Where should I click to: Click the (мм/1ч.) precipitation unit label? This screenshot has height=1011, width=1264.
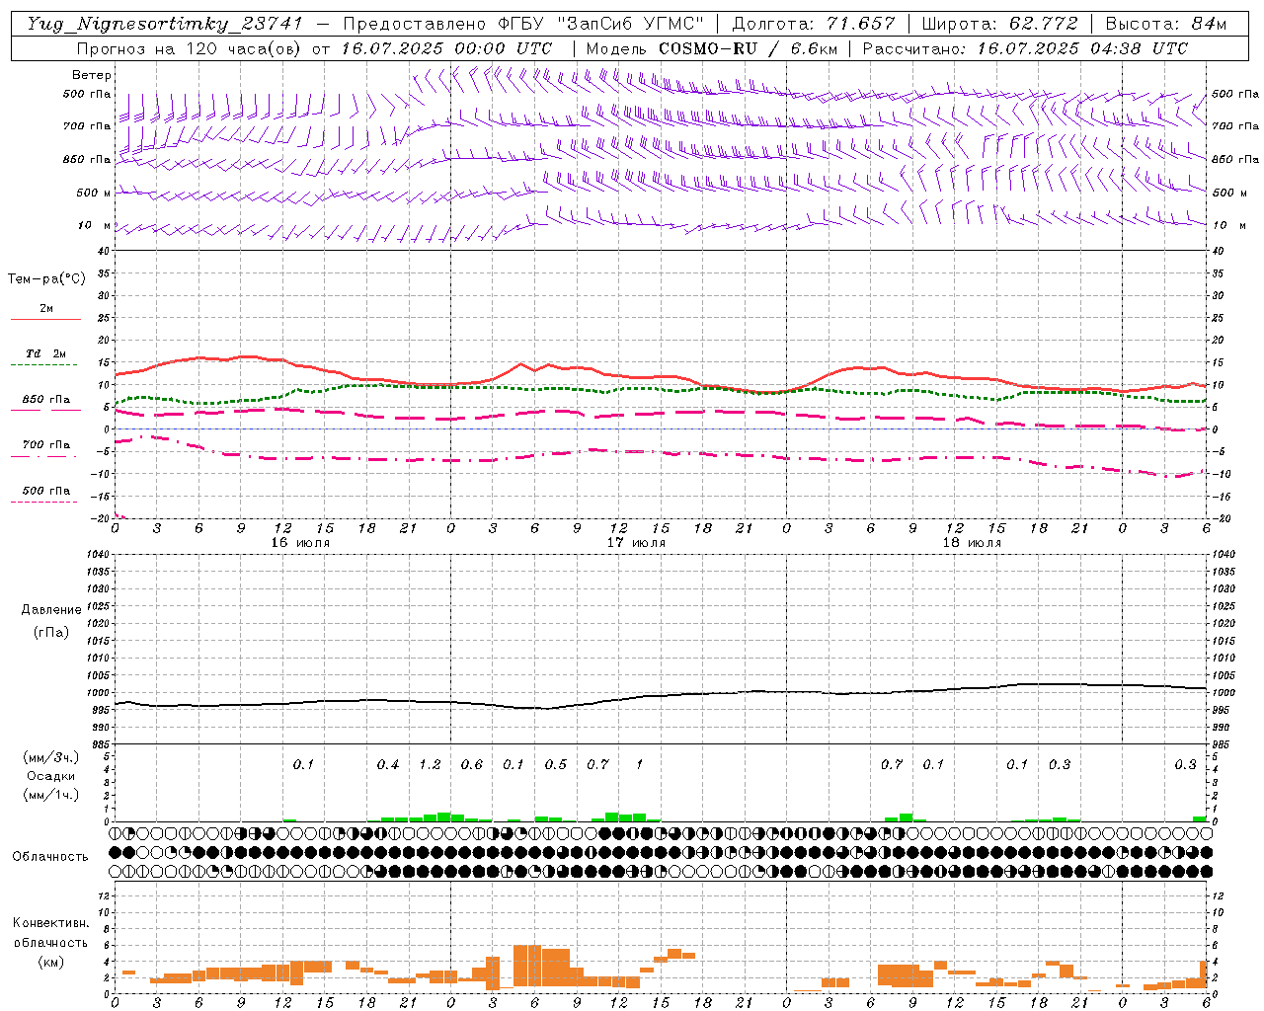[x=51, y=795]
